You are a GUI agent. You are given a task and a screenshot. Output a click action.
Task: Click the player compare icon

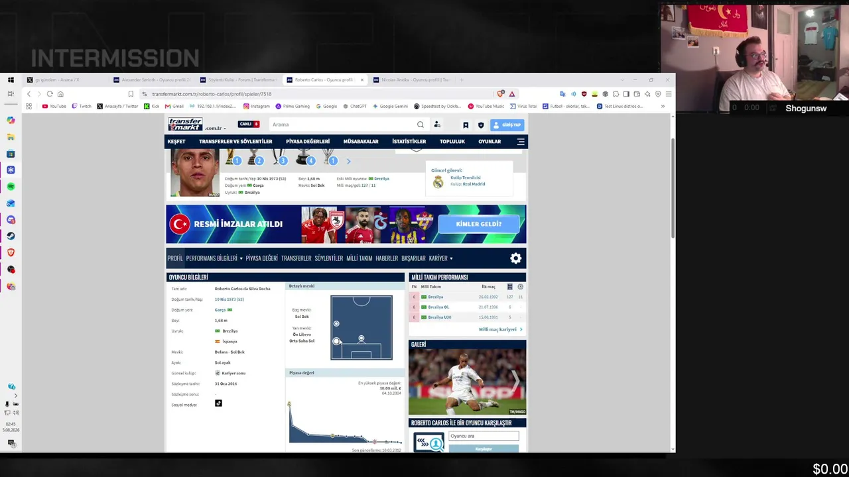point(429,443)
